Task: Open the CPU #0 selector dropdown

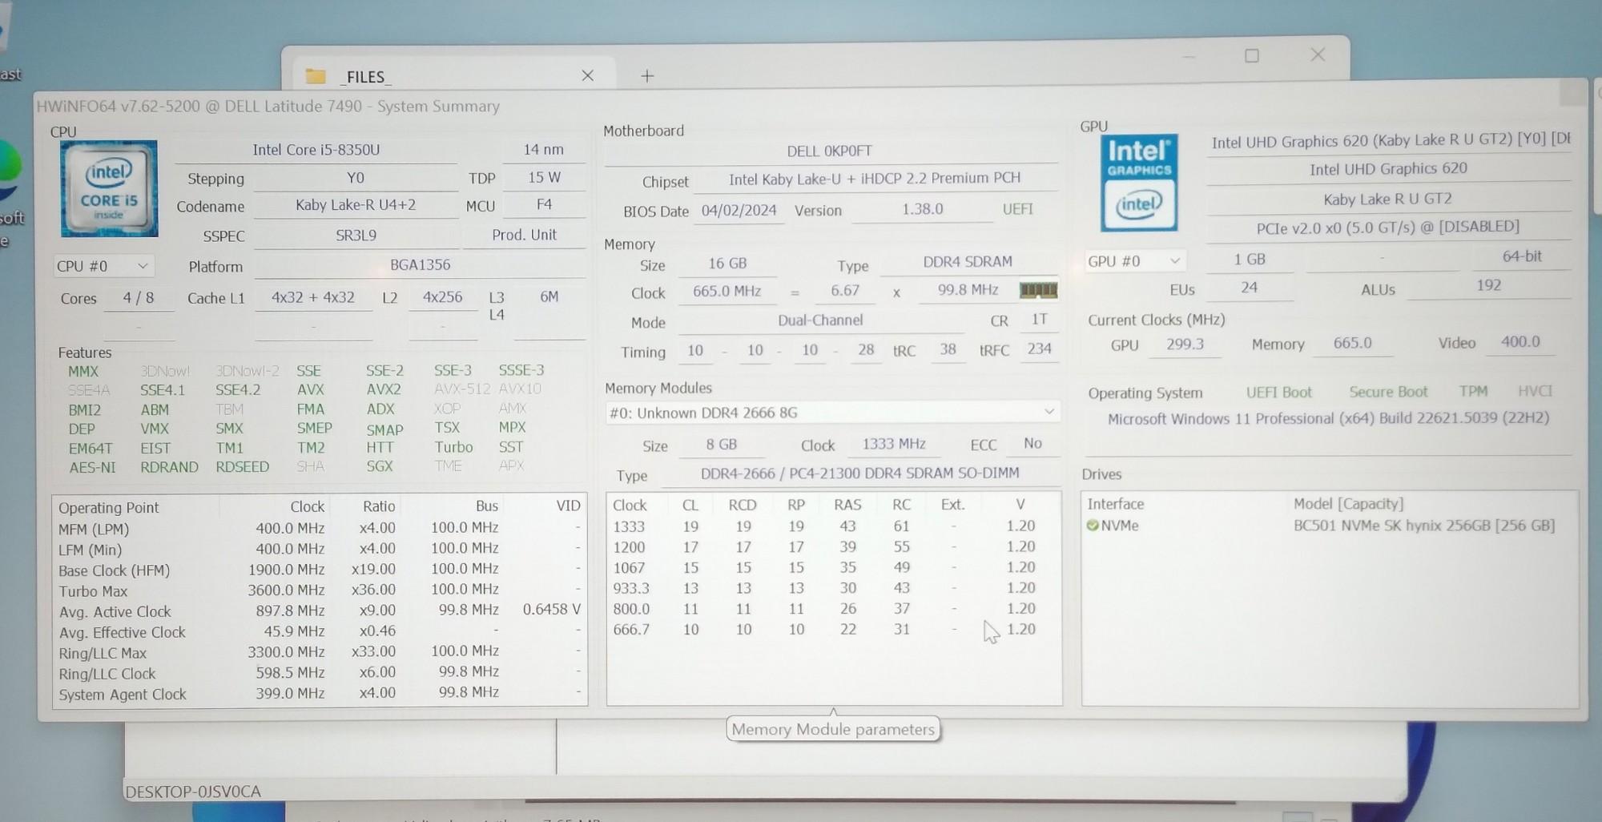Action: pos(103,266)
